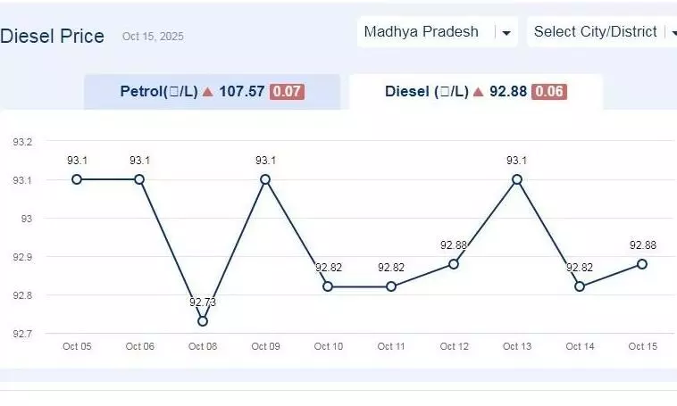Click the red 0.07 petrol change badge

287,92
